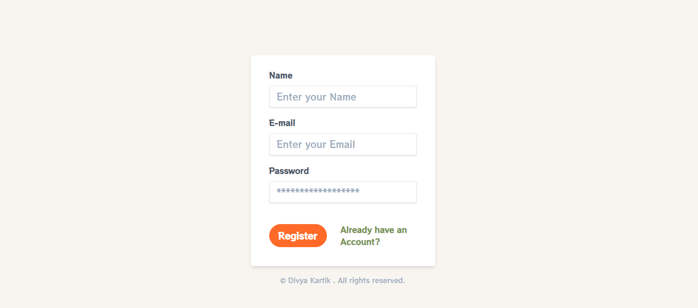Screen dimensions: 698x308
Task: Click the Password input field
Action: [x=343, y=192]
